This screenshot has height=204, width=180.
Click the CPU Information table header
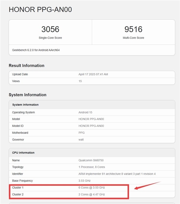click(23, 153)
